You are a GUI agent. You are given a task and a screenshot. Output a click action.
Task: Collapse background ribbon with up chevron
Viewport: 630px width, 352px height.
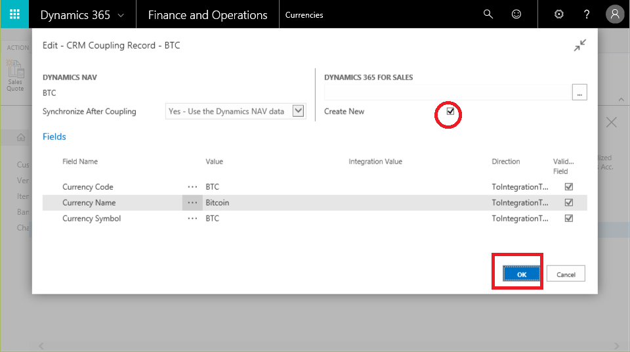(621, 99)
